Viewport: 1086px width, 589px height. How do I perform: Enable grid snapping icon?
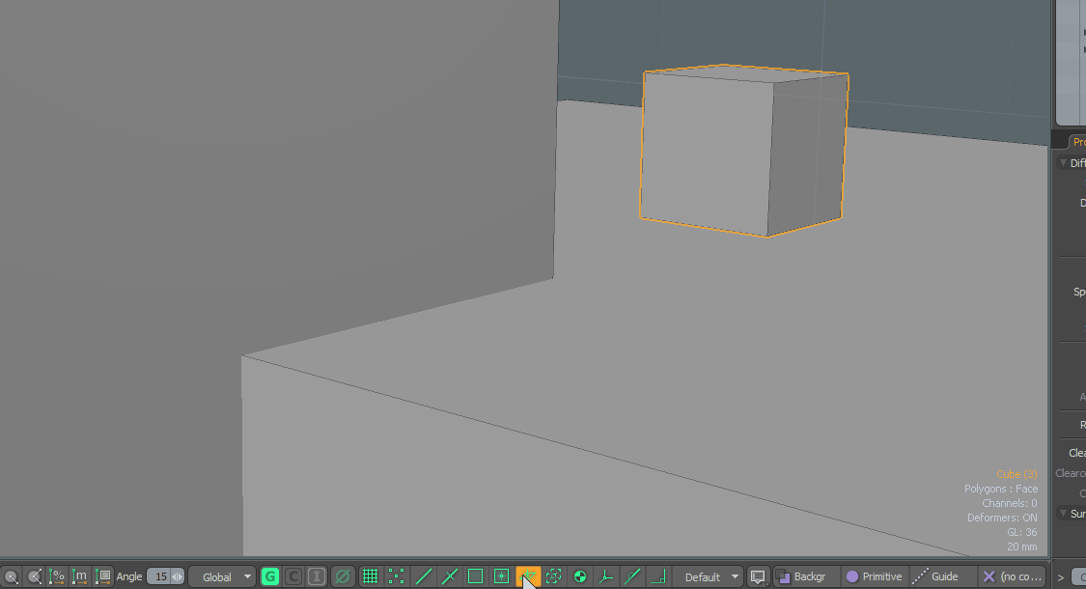click(x=370, y=576)
